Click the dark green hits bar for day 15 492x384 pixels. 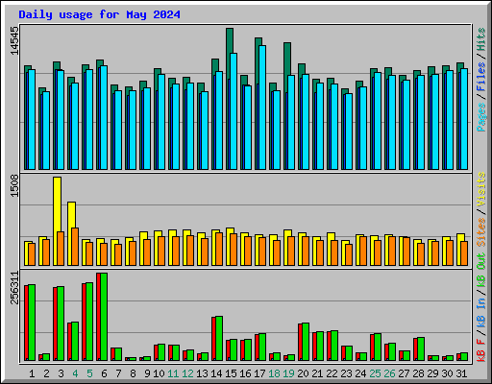coord(230,40)
